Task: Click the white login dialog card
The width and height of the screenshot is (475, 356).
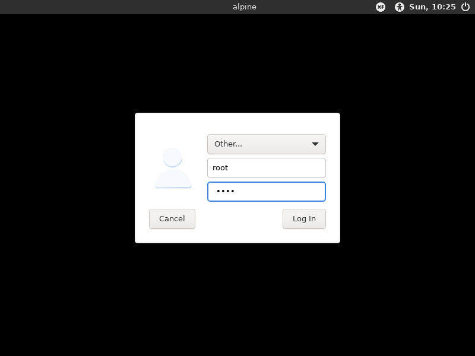Action: tap(237, 178)
